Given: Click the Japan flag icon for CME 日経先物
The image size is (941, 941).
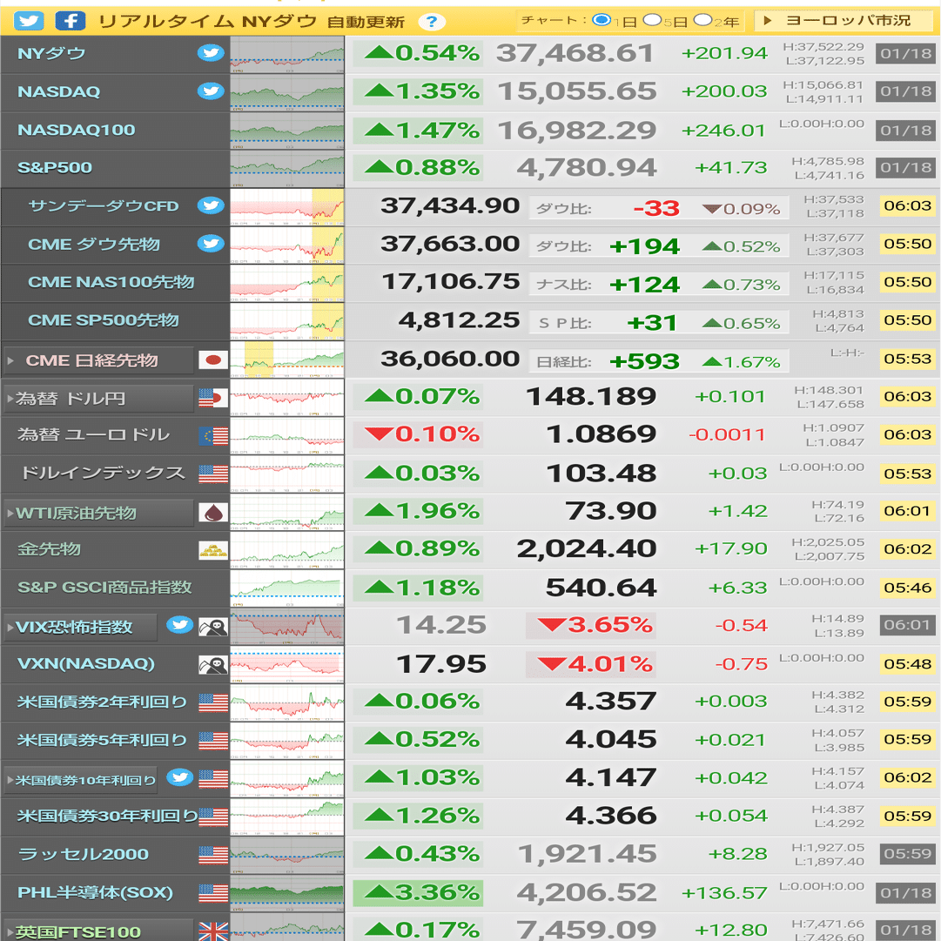Looking at the screenshot, I should coord(213,360).
